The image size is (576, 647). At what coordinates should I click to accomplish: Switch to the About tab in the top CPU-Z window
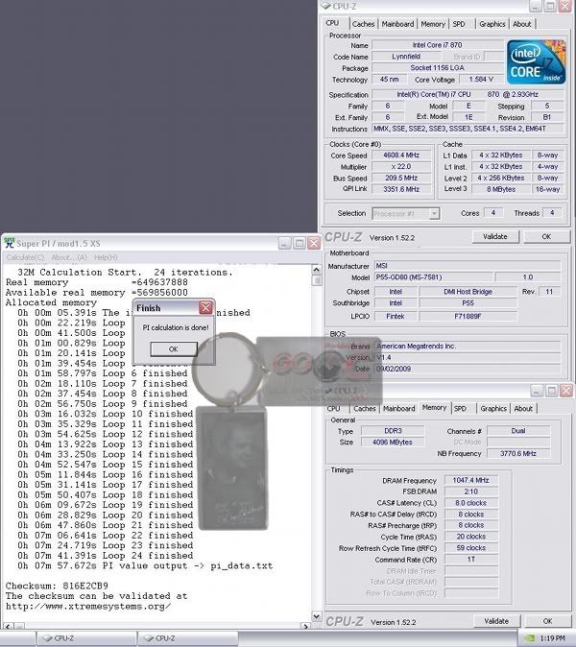[x=522, y=24]
